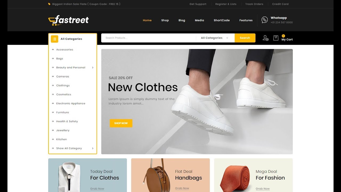
Task: Expand the Beauty and Personal submenu chevron
Action: click(93, 67)
